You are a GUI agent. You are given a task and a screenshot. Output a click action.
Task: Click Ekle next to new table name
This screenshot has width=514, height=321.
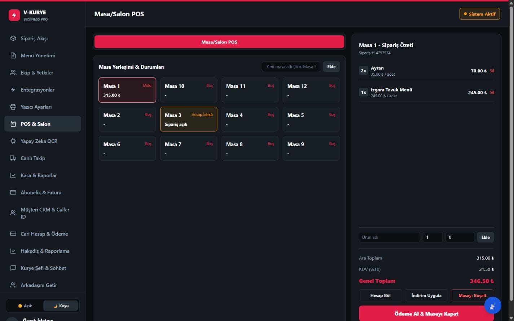(331, 67)
